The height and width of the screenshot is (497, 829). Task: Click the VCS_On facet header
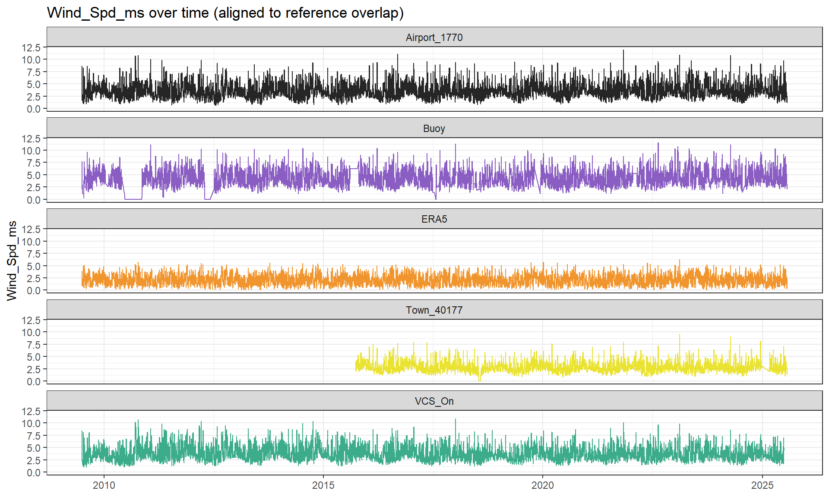click(434, 401)
